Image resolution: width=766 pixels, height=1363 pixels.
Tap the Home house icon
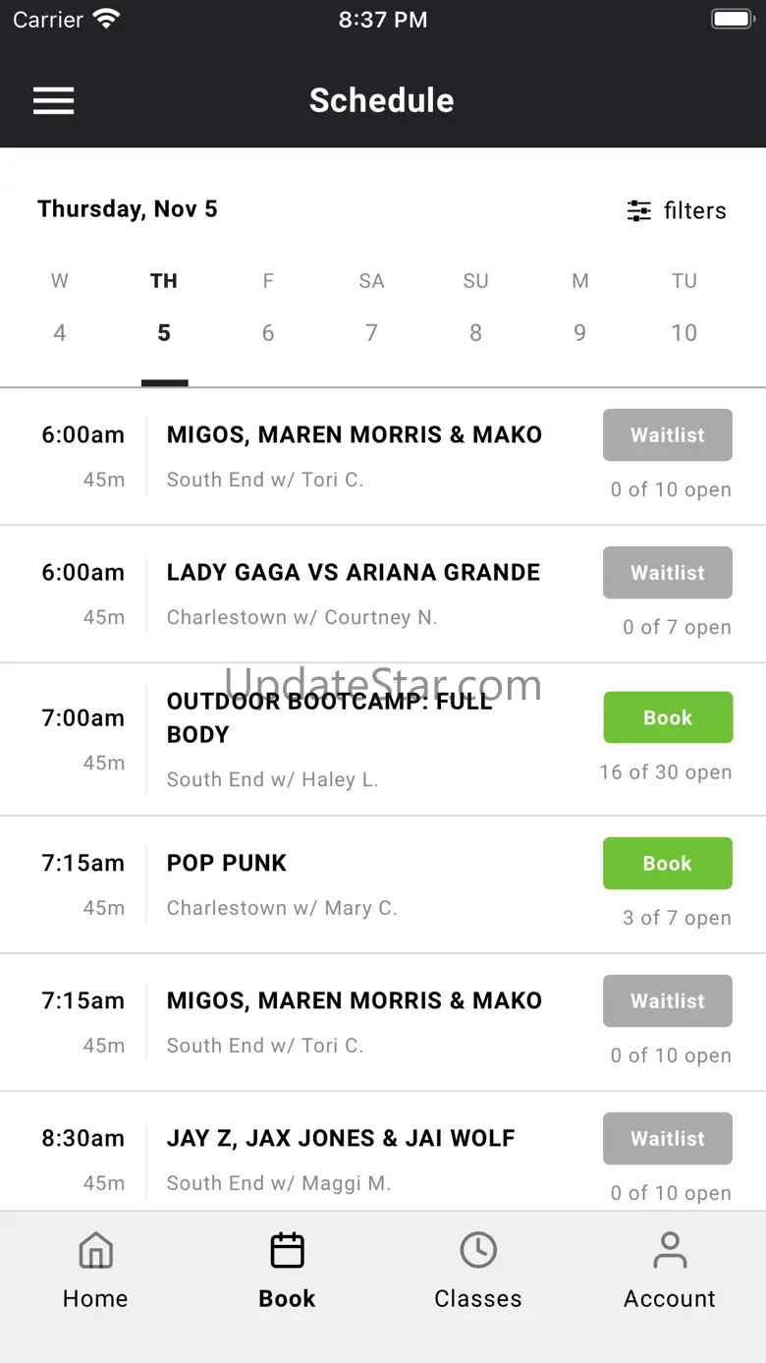[95, 1251]
